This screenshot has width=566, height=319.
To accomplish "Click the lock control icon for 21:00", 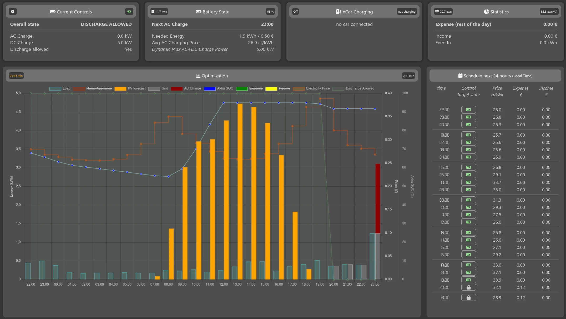I will point(468,298).
